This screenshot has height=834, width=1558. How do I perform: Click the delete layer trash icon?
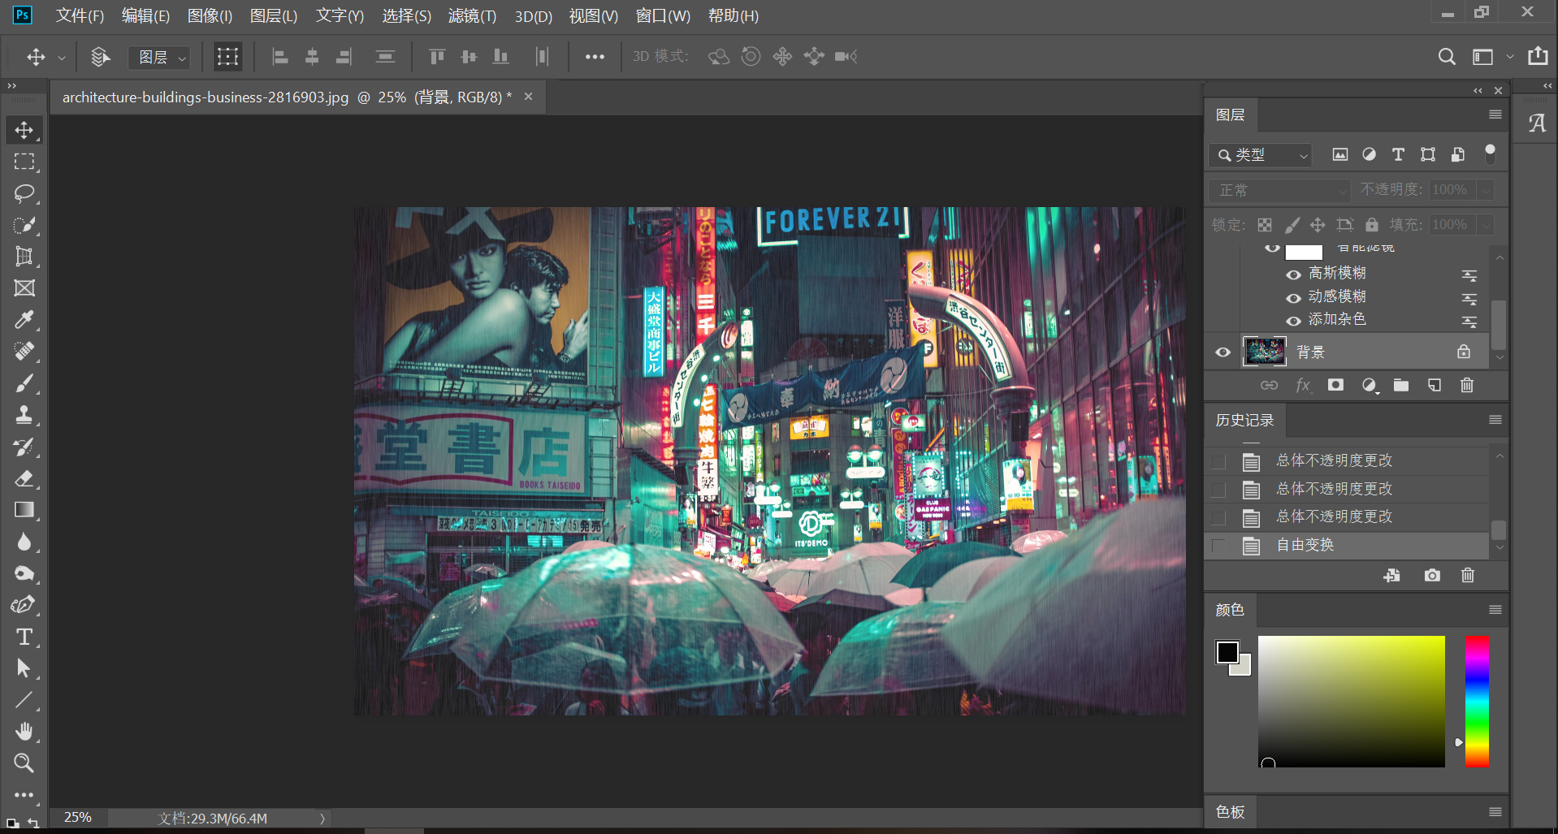tap(1467, 385)
